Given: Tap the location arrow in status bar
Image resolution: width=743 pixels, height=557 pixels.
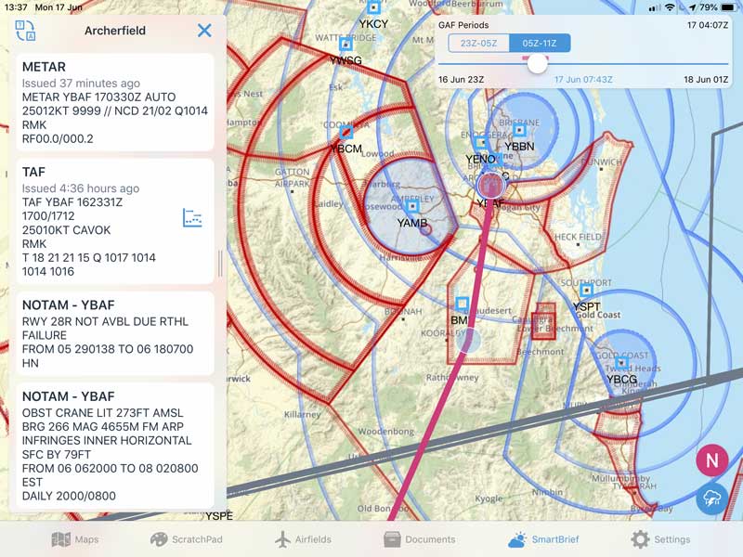Looking at the screenshot, I should point(693,7).
